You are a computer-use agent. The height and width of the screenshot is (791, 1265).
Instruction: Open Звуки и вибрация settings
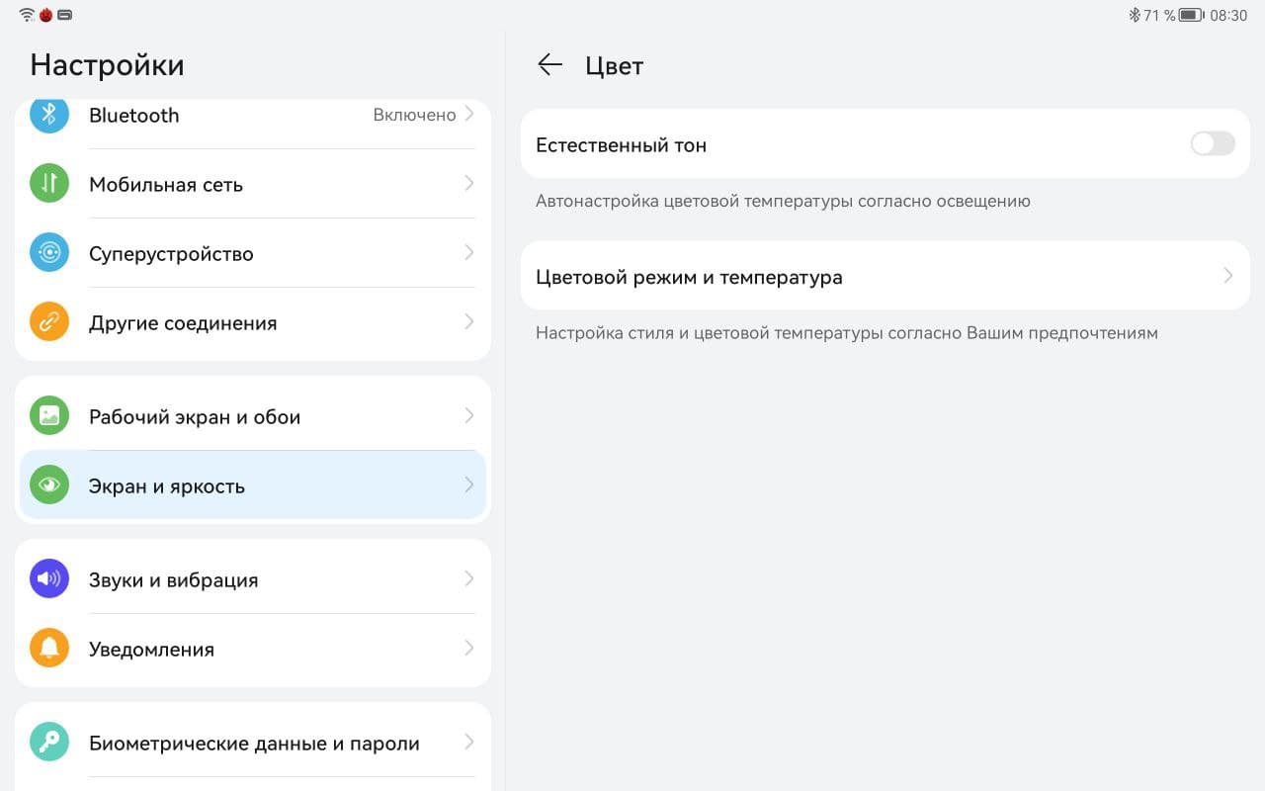click(x=174, y=580)
